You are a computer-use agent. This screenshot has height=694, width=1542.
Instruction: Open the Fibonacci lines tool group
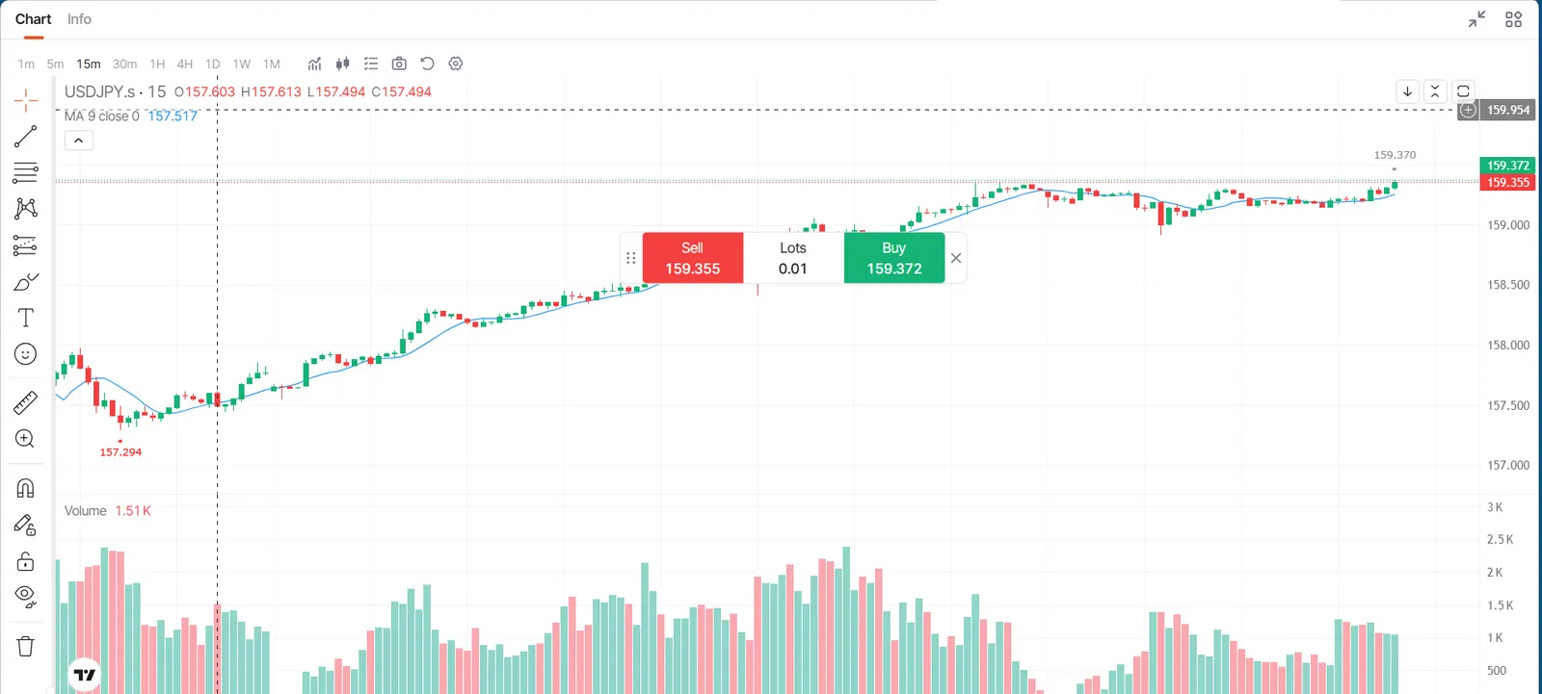point(26,172)
